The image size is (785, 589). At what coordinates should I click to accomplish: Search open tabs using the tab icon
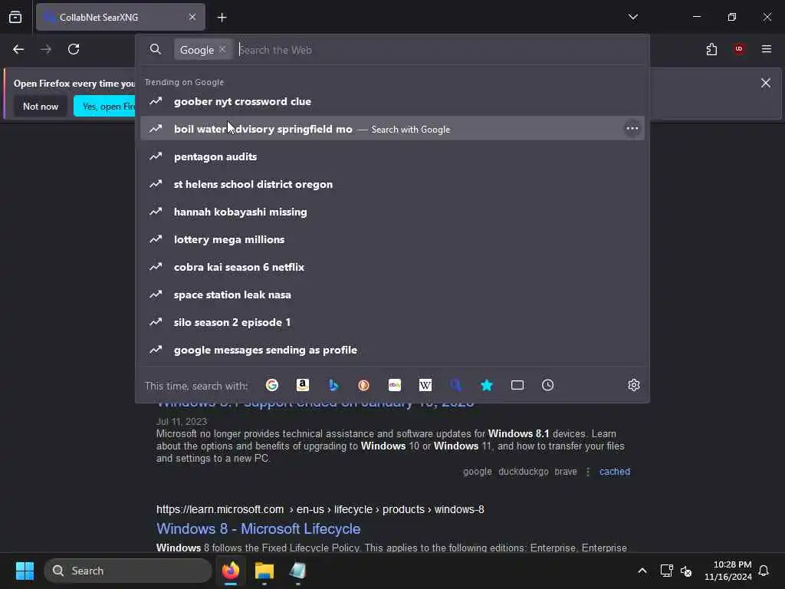517,385
